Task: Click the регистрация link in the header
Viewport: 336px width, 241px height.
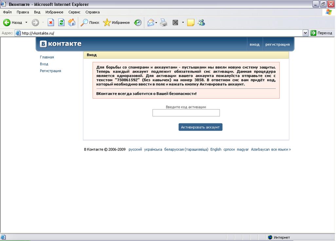Action: [x=277, y=44]
